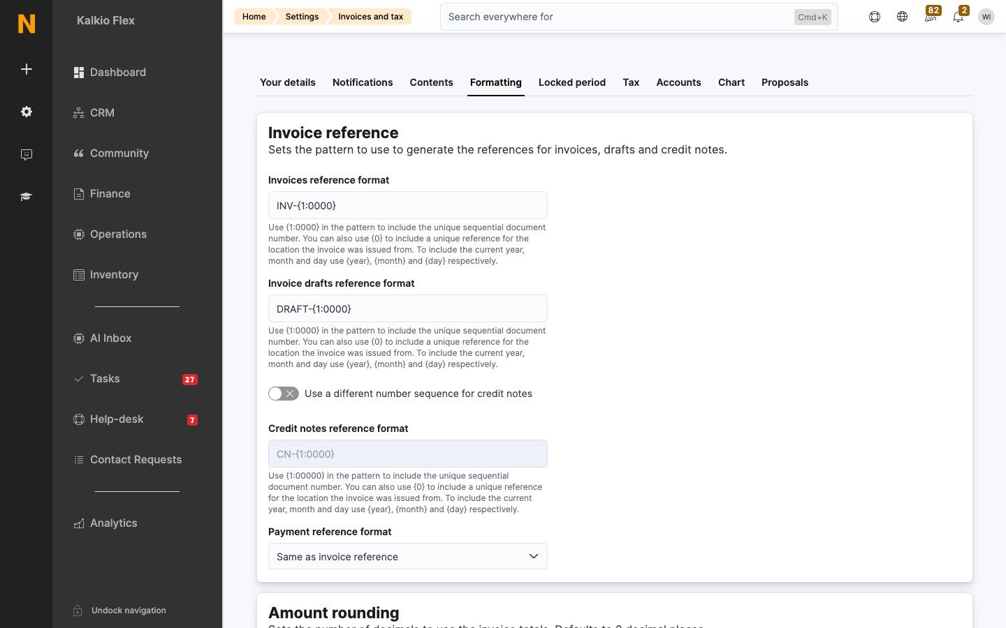Viewport: 1006px width, 628px height.
Task: Switch to the Chart tab
Action: click(x=731, y=82)
